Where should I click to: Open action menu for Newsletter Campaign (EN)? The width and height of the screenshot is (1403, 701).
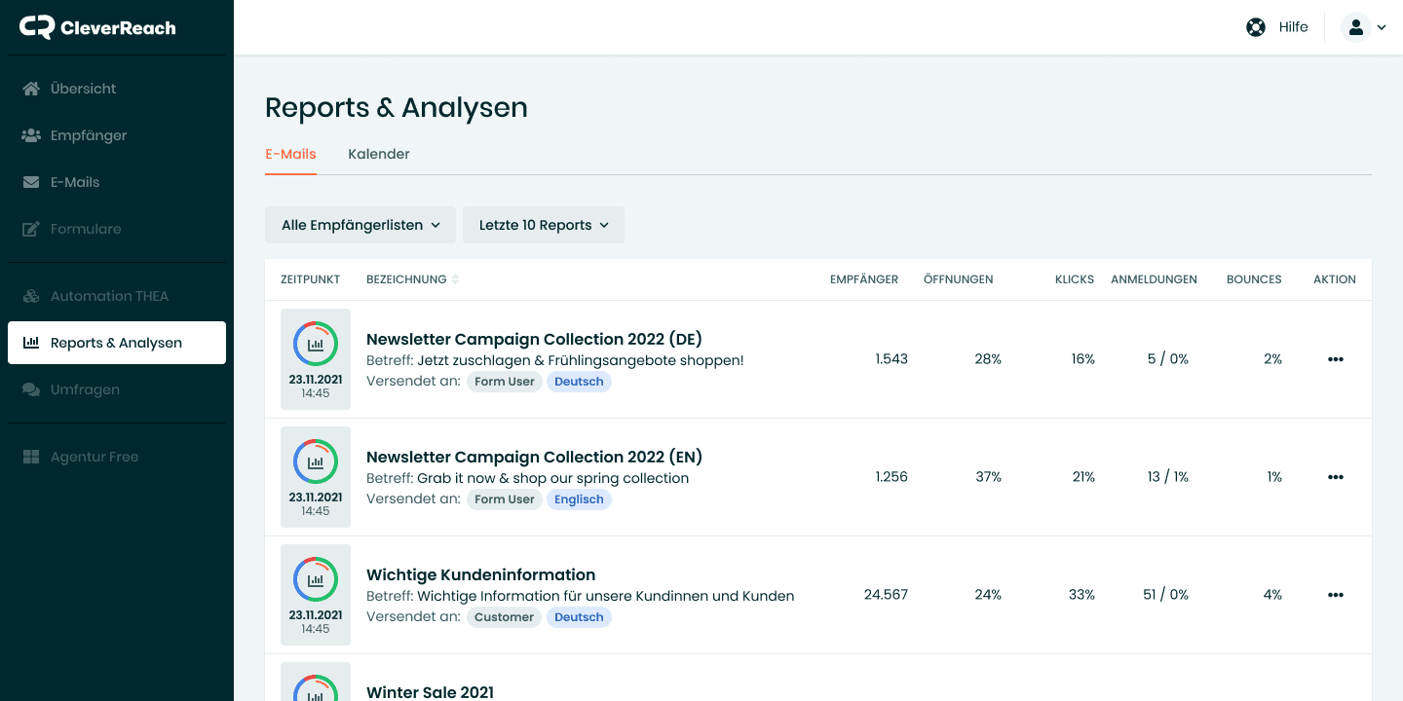1335,477
